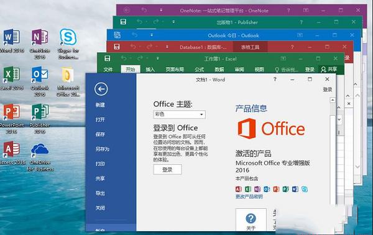Image resolution: width=373 pixels, height=235 pixels.
Task: Click undo in the Excel title bar
Action: tap(124, 58)
